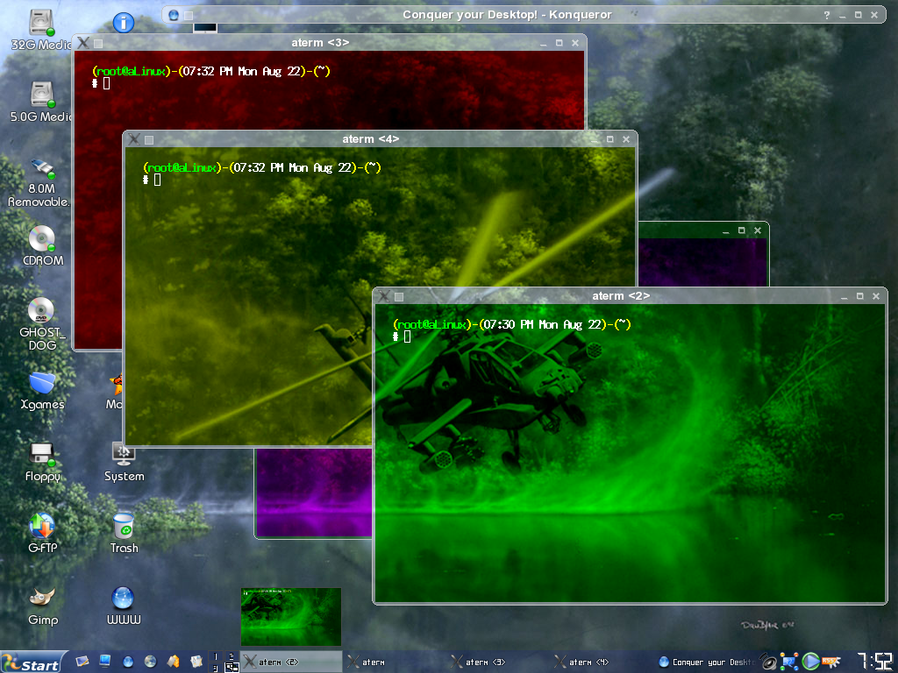Click the 7:52 taskbar clock
Viewport: 898px width, 673px height.
point(874,662)
